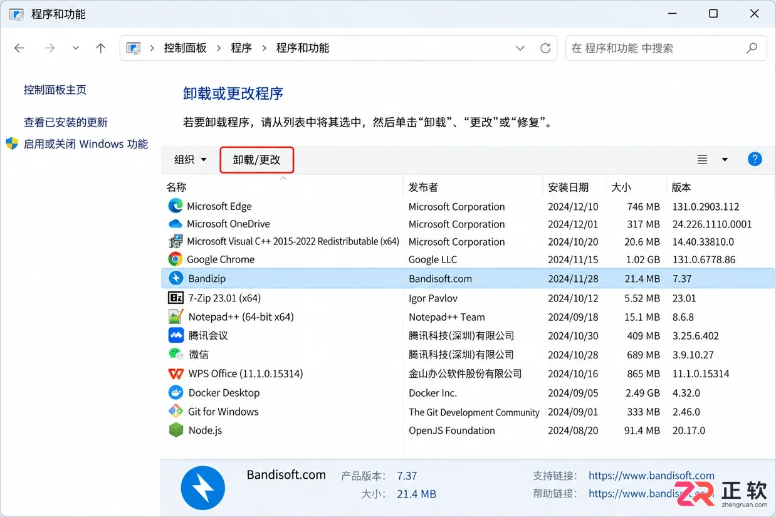Select the Microsoft OneDrive entry
The width and height of the screenshot is (776, 517).
(x=228, y=224)
